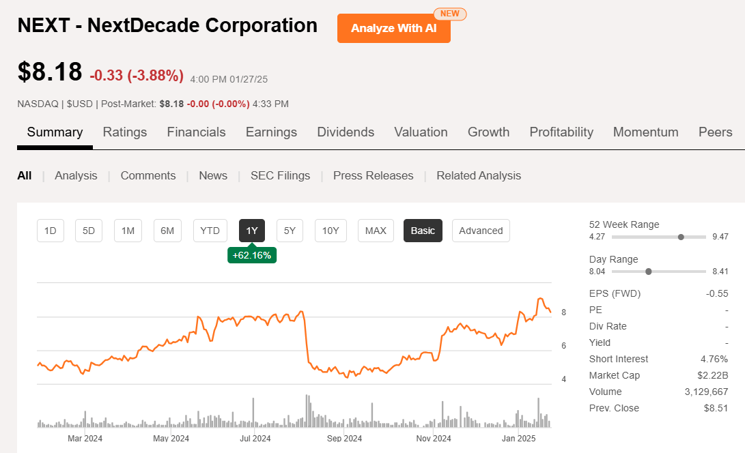
Task: Open the Peers tab
Action: click(x=715, y=132)
